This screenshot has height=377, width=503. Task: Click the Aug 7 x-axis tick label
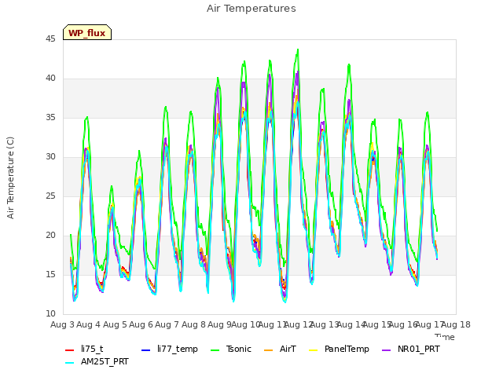(x=167, y=324)
